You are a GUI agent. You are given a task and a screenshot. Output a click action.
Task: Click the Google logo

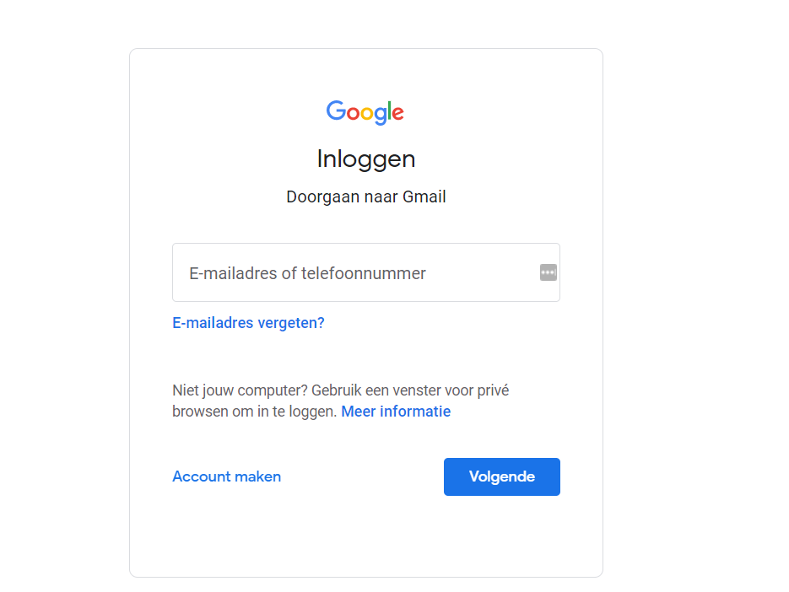(365, 112)
